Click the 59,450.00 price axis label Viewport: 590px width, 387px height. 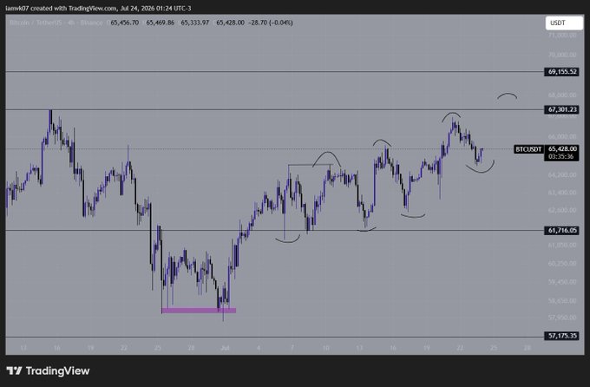(x=561, y=282)
